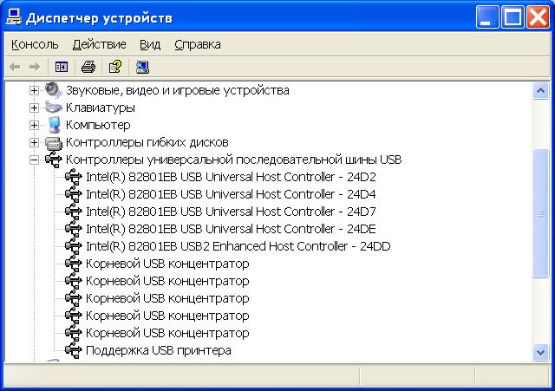The width and height of the screenshot is (555, 391).
Task: Click the keyboard icon next to Клавиатуры
Action: pyautogui.click(x=53, y=108)
